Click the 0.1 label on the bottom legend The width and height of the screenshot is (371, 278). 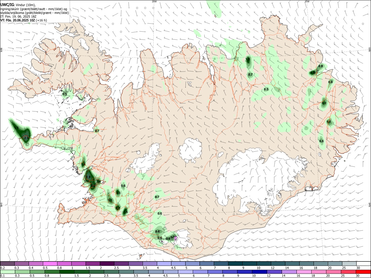coord(3,276)
